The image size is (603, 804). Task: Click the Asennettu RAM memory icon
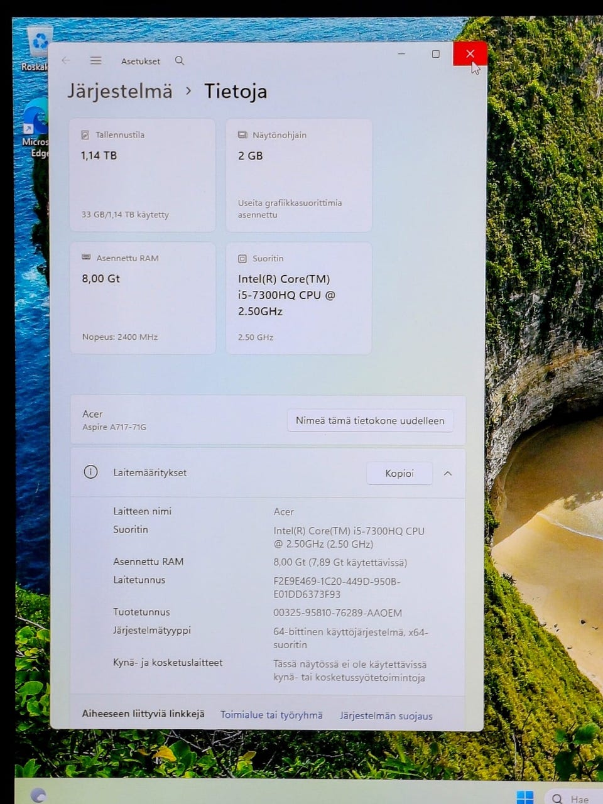point(86,258)
